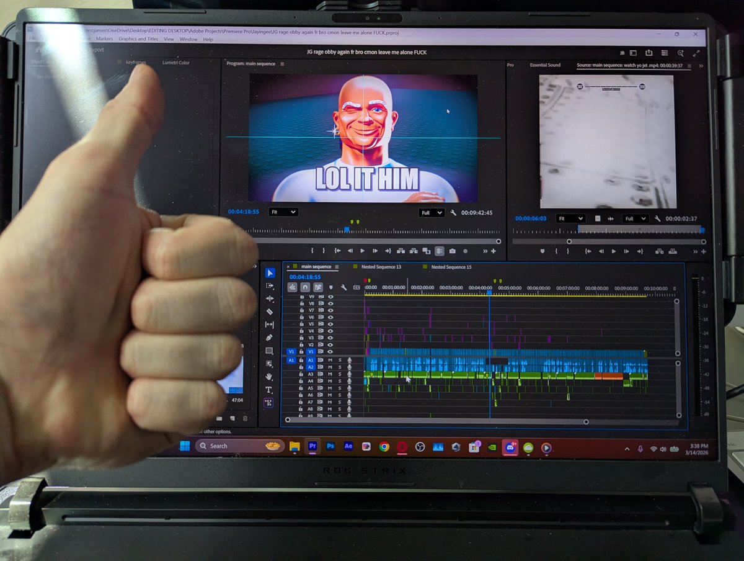Select the Slip tool
This screenshot has width=744, height=561.
[270, 325]
